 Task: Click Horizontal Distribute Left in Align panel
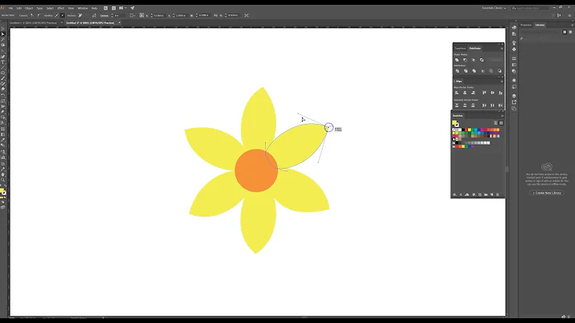(485, 106)
